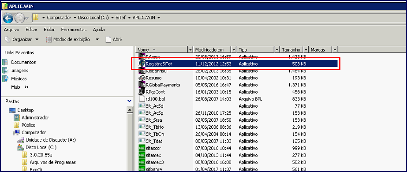Click the Sit_Tdat application icon
The height and width of the screenshot is (172, 407).
coord(142,141)
